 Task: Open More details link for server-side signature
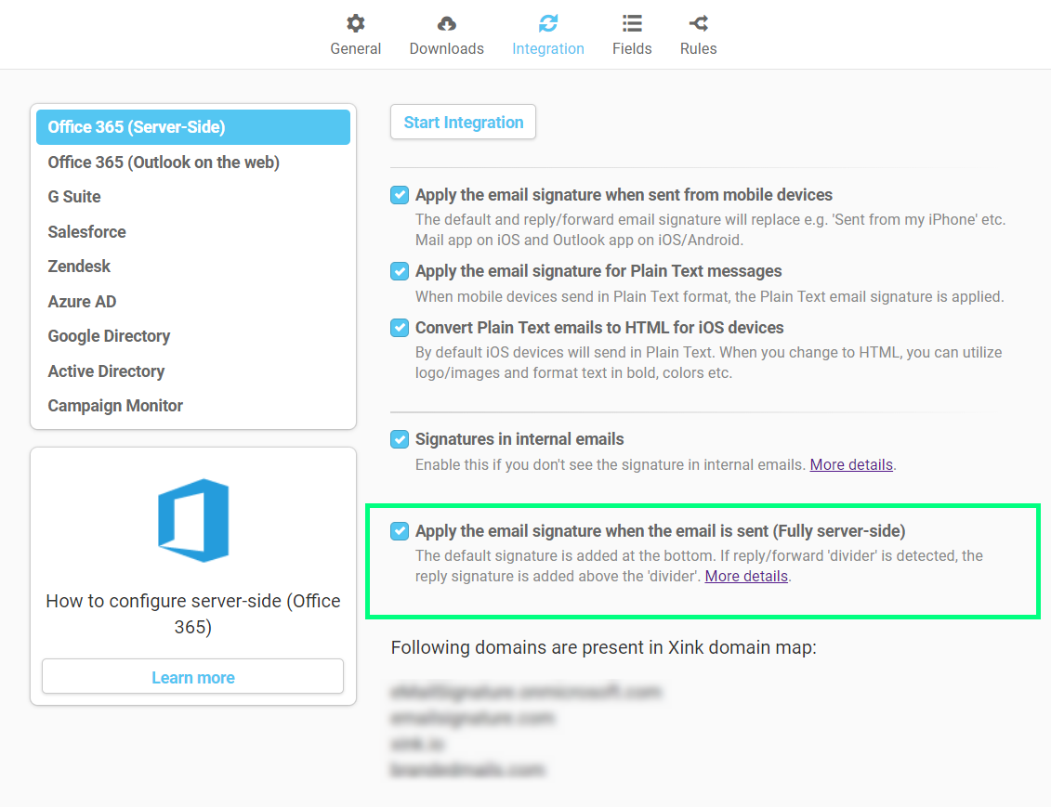pos(746,577)
